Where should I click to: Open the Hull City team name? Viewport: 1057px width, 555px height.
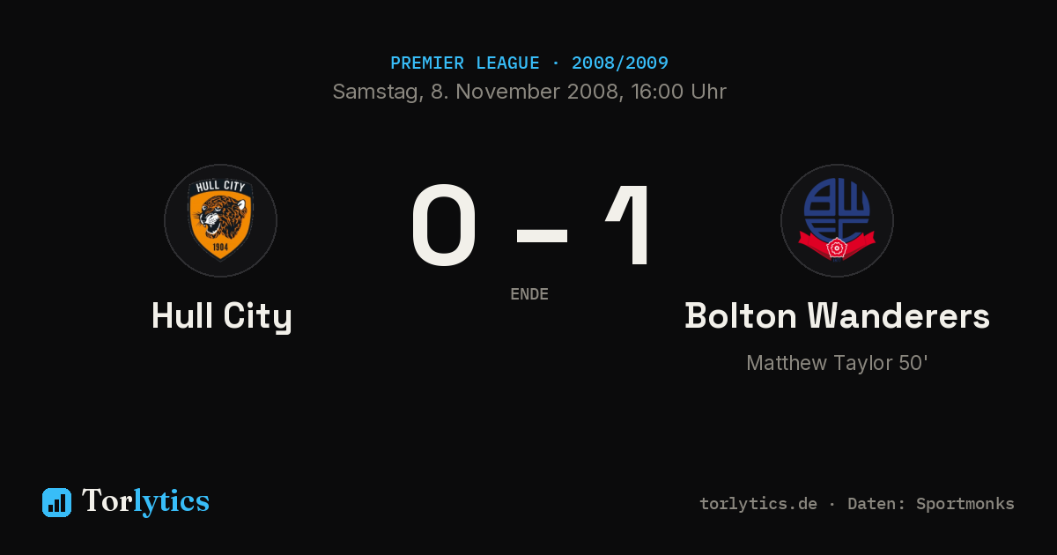pyautogui.click(x=221, y=316)
